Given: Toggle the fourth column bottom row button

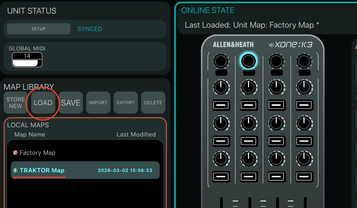Looking at the screenshot, I should [x=304, y=177].
